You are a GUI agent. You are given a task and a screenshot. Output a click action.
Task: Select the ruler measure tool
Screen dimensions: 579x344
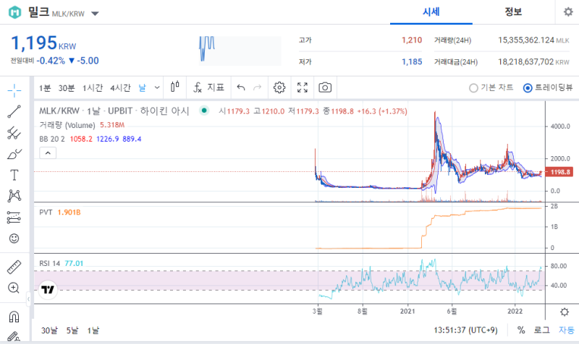[x=14, y=267]
